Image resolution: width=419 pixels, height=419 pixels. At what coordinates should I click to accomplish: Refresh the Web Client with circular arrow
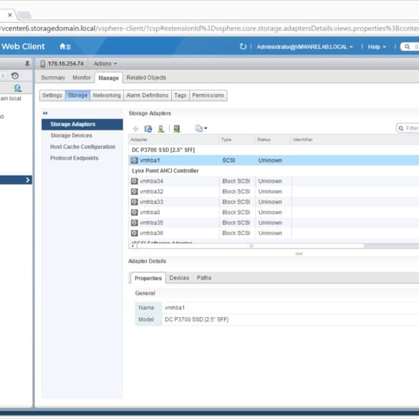pos(243,47)
